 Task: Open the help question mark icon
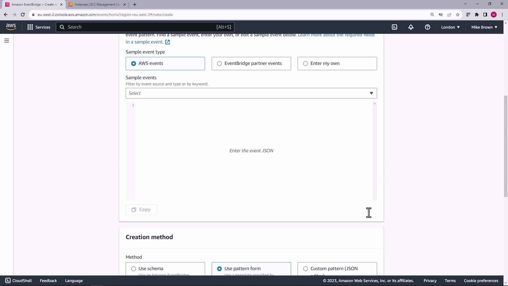click(x=427, y=27)
